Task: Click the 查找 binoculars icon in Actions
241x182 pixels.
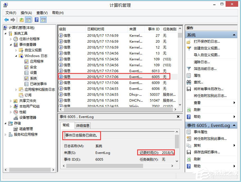Action: click(x=189, y=82)
